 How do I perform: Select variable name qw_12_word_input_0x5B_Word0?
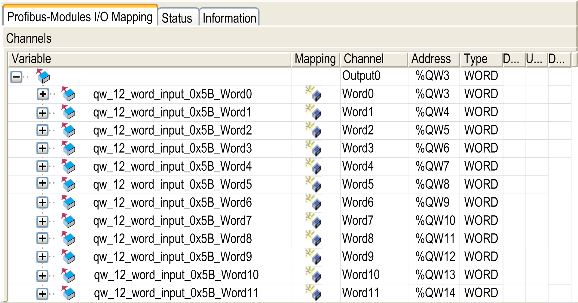(x=173, y=94)
